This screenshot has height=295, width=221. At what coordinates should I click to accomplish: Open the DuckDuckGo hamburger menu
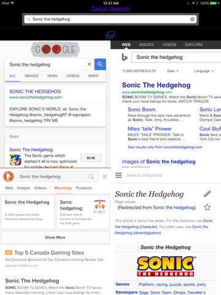pyautogui.click(x=105, y=176)
